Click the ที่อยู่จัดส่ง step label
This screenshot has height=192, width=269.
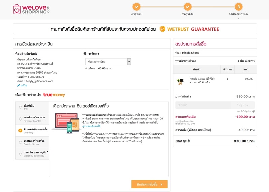188,14
